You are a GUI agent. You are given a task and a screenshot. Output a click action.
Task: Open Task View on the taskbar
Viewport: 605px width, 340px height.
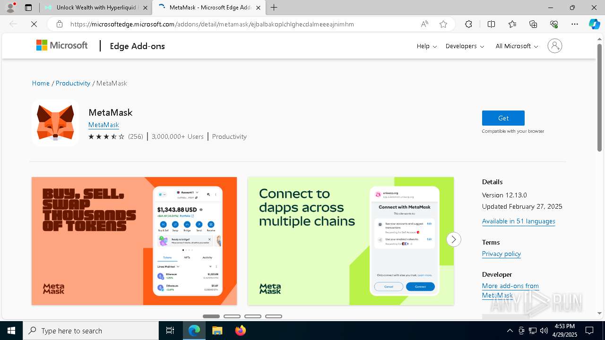170,331
